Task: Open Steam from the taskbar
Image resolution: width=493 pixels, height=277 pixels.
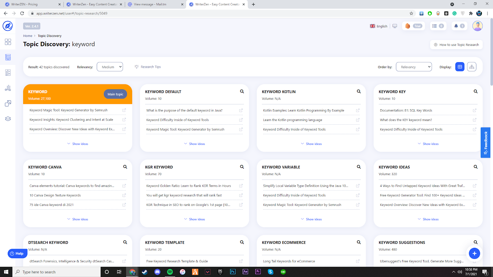Action: (145, 272)
